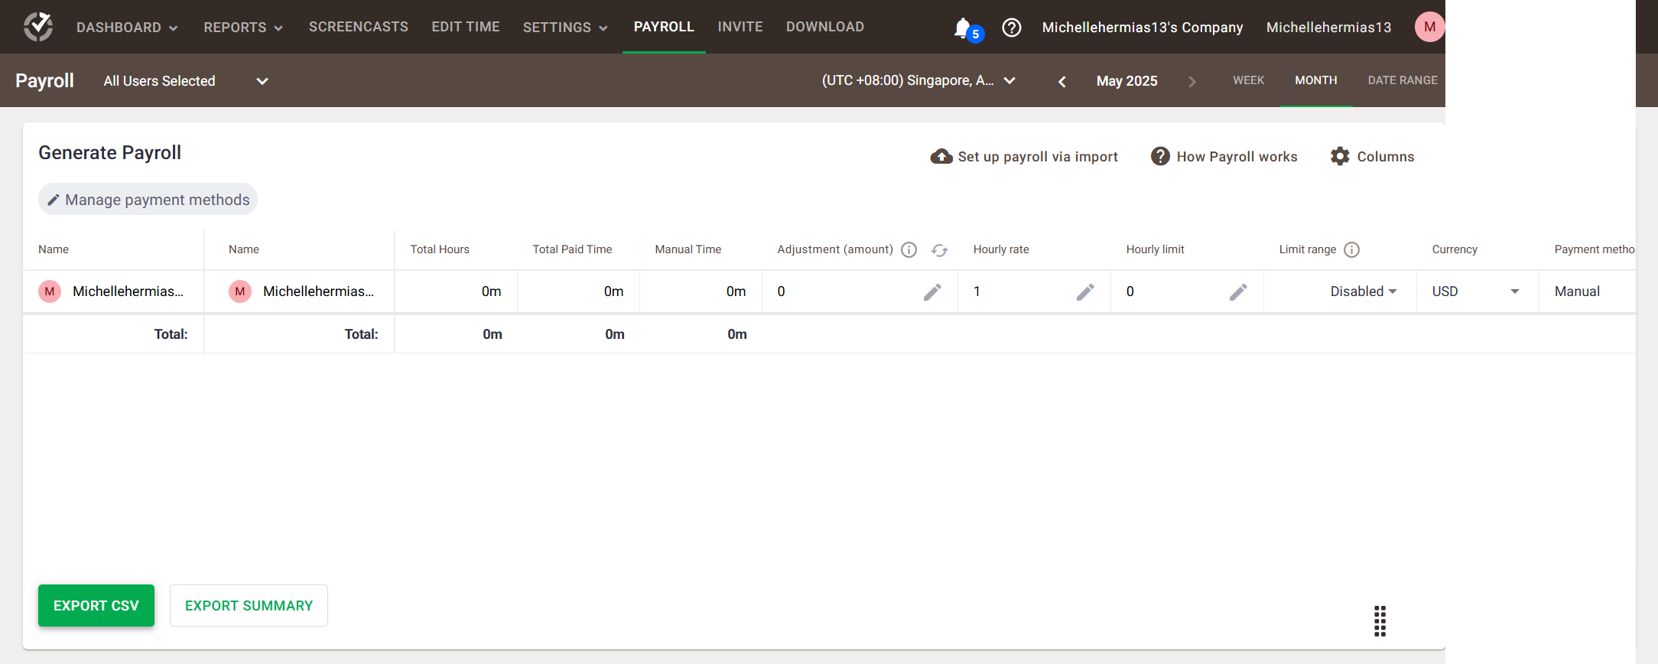Open the All Users Selected dropdown
The height and width of the screenshot is (664, 1658).
click(186, 81)
